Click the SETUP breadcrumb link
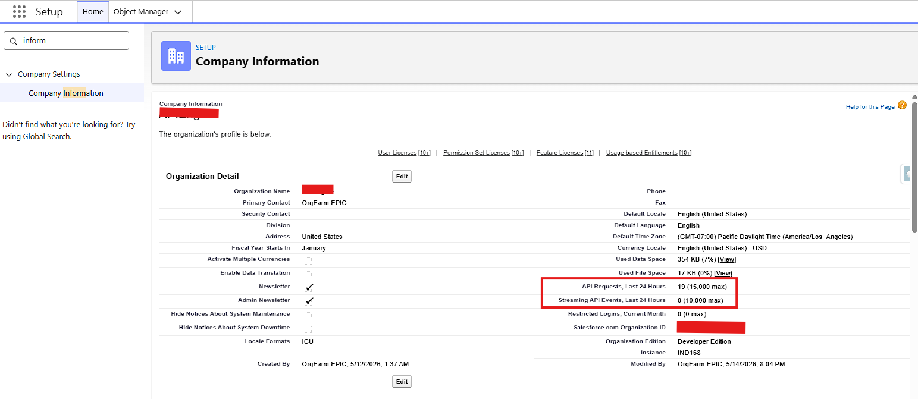 coord(206,48)
